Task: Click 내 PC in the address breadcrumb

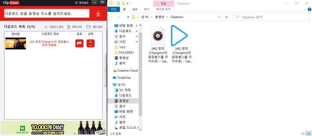Action: (x=144, y=17)
